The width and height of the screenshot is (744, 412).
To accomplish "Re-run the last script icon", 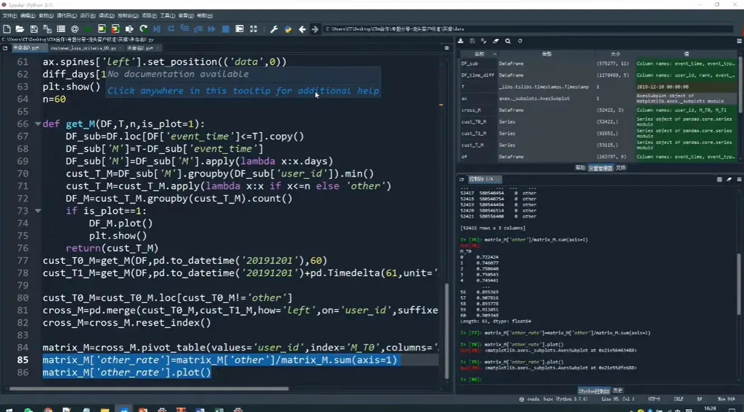I will pyautogui.click(x=144, y=29).
